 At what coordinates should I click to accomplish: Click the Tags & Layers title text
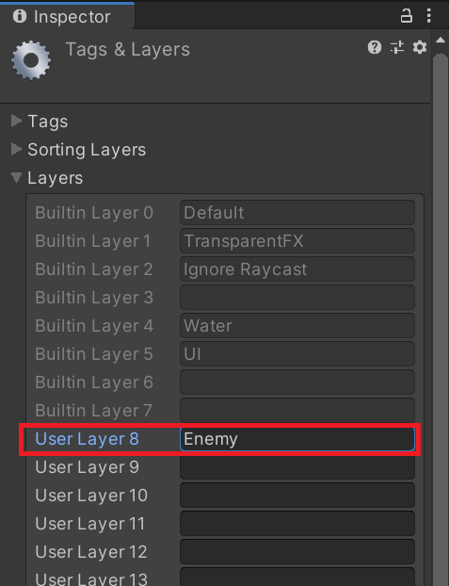(128, 49)
